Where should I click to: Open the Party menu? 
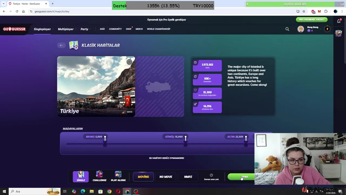84,29
